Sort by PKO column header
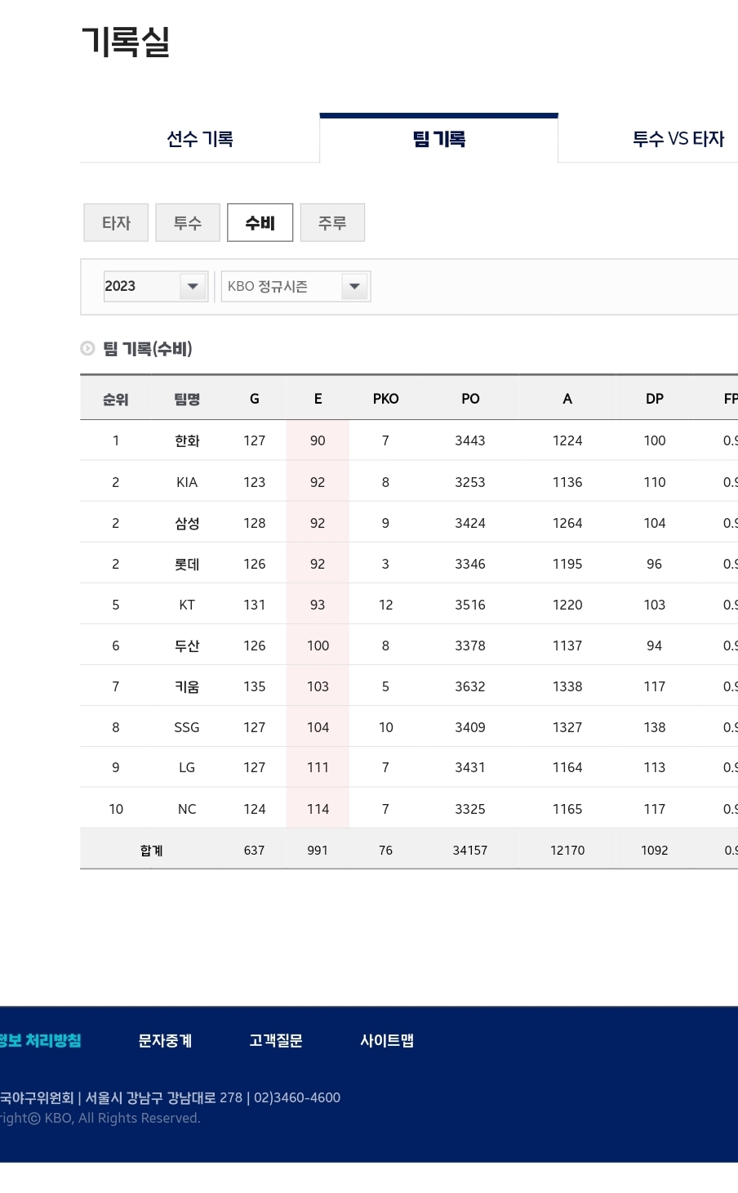 [x=385, y=399]
